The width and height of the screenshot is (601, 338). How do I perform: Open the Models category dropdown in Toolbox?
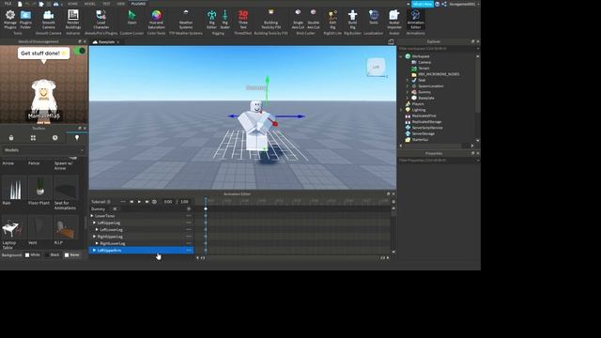click(43, 150)
